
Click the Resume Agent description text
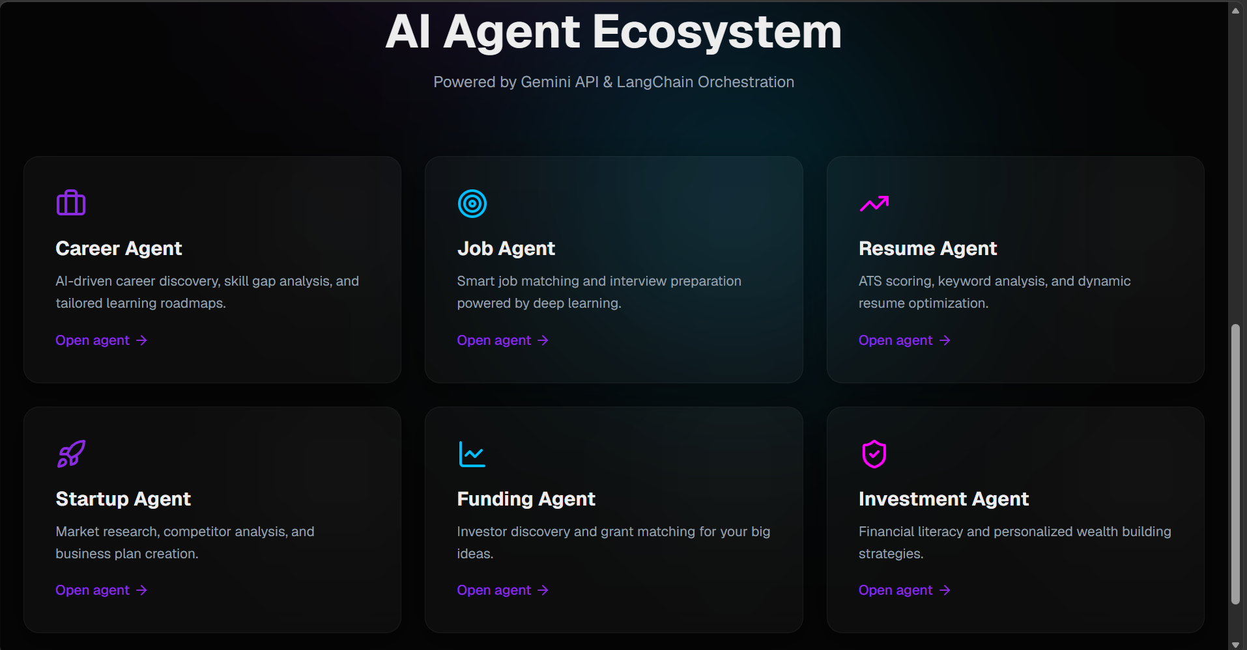point(995,292)
